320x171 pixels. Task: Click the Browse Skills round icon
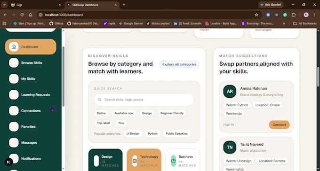pyautogui.click(x=14, y=63)
